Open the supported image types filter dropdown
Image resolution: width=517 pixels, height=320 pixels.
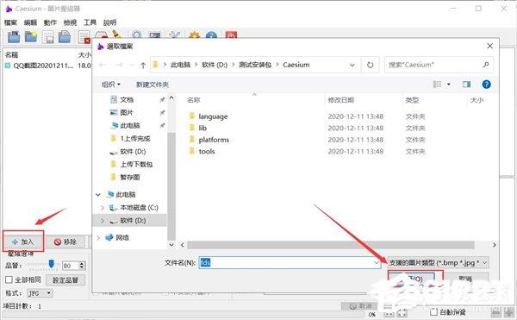(x=439, y=263)
